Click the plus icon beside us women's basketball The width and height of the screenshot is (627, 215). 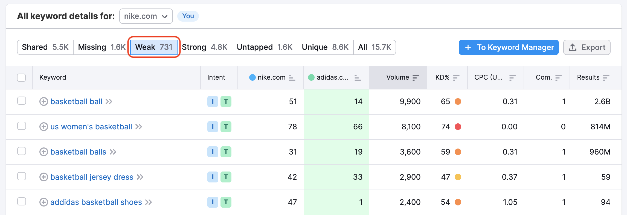pos(43,127)
